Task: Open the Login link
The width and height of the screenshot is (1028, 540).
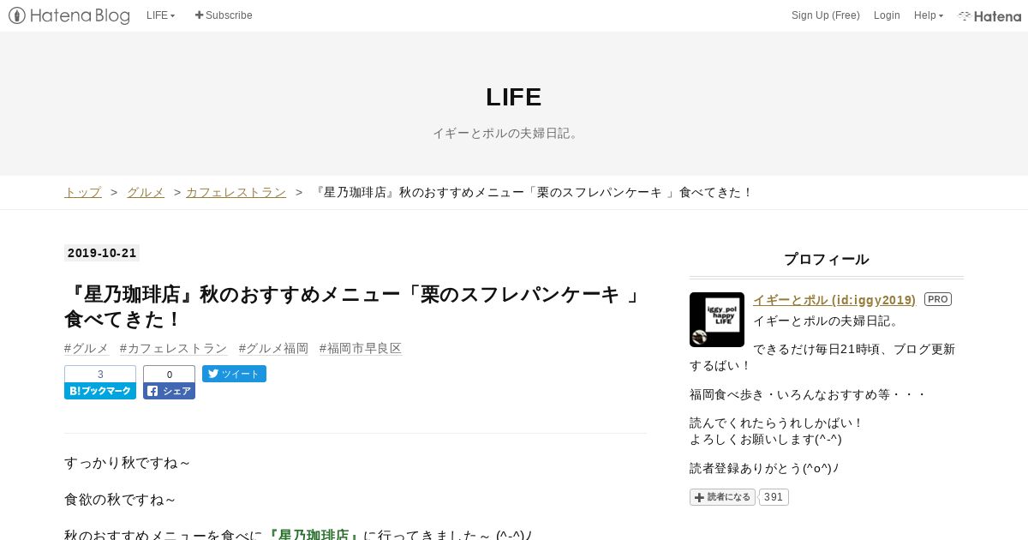Action: (x=887, y=15)
